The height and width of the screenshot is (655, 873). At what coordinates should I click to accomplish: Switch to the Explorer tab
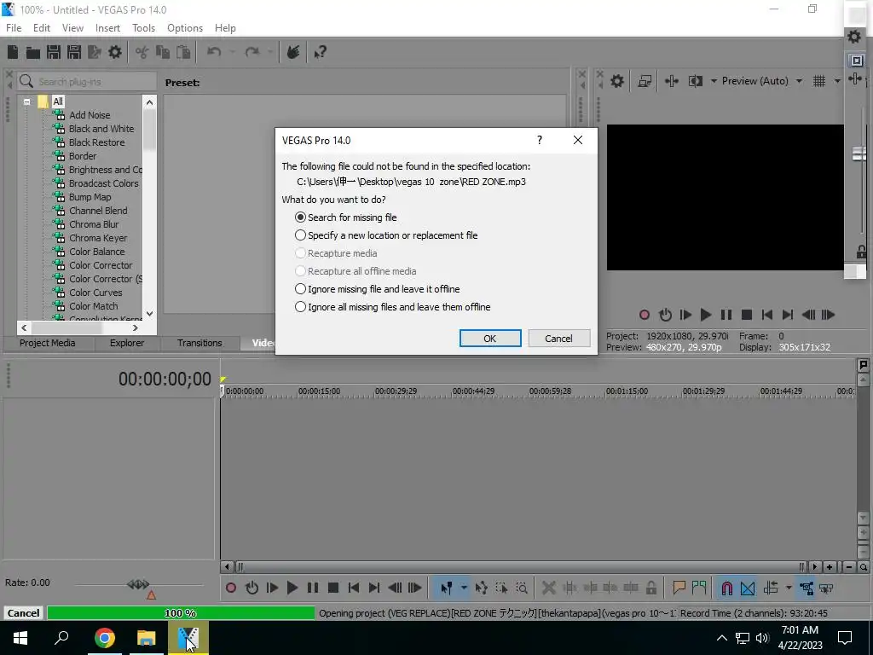pos(126,343)
